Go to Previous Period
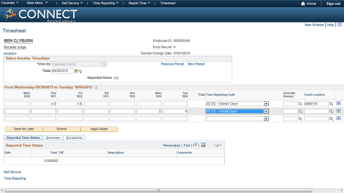 pos(173,64)
